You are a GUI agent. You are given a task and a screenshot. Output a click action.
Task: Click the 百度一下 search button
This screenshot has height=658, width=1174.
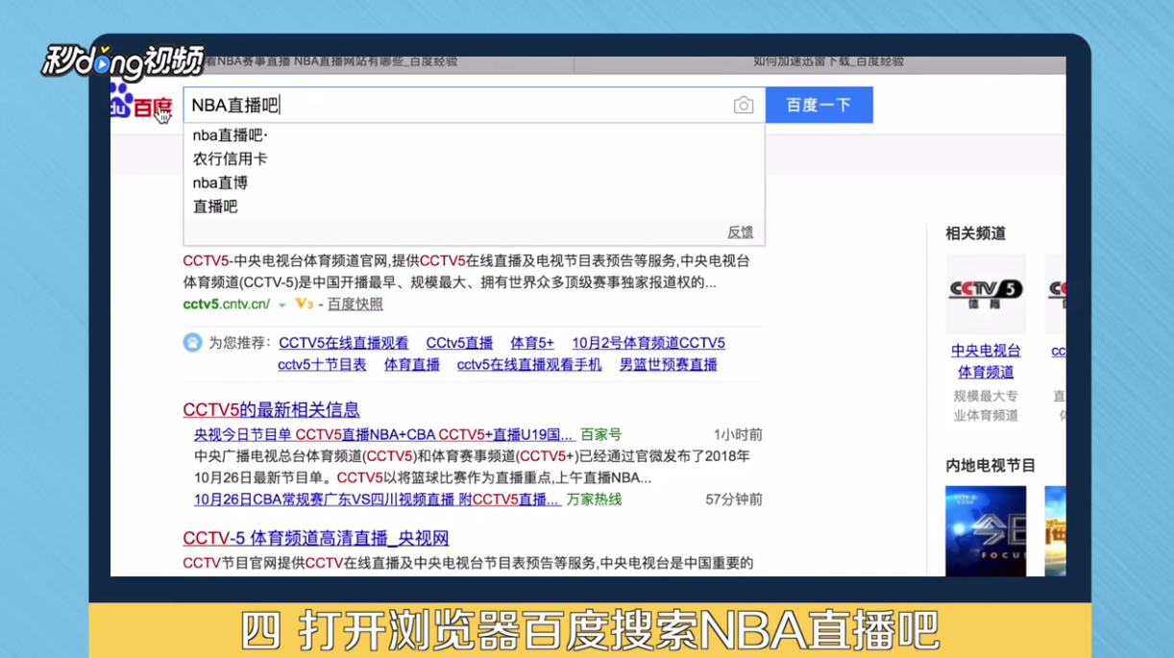click(819, 105)
